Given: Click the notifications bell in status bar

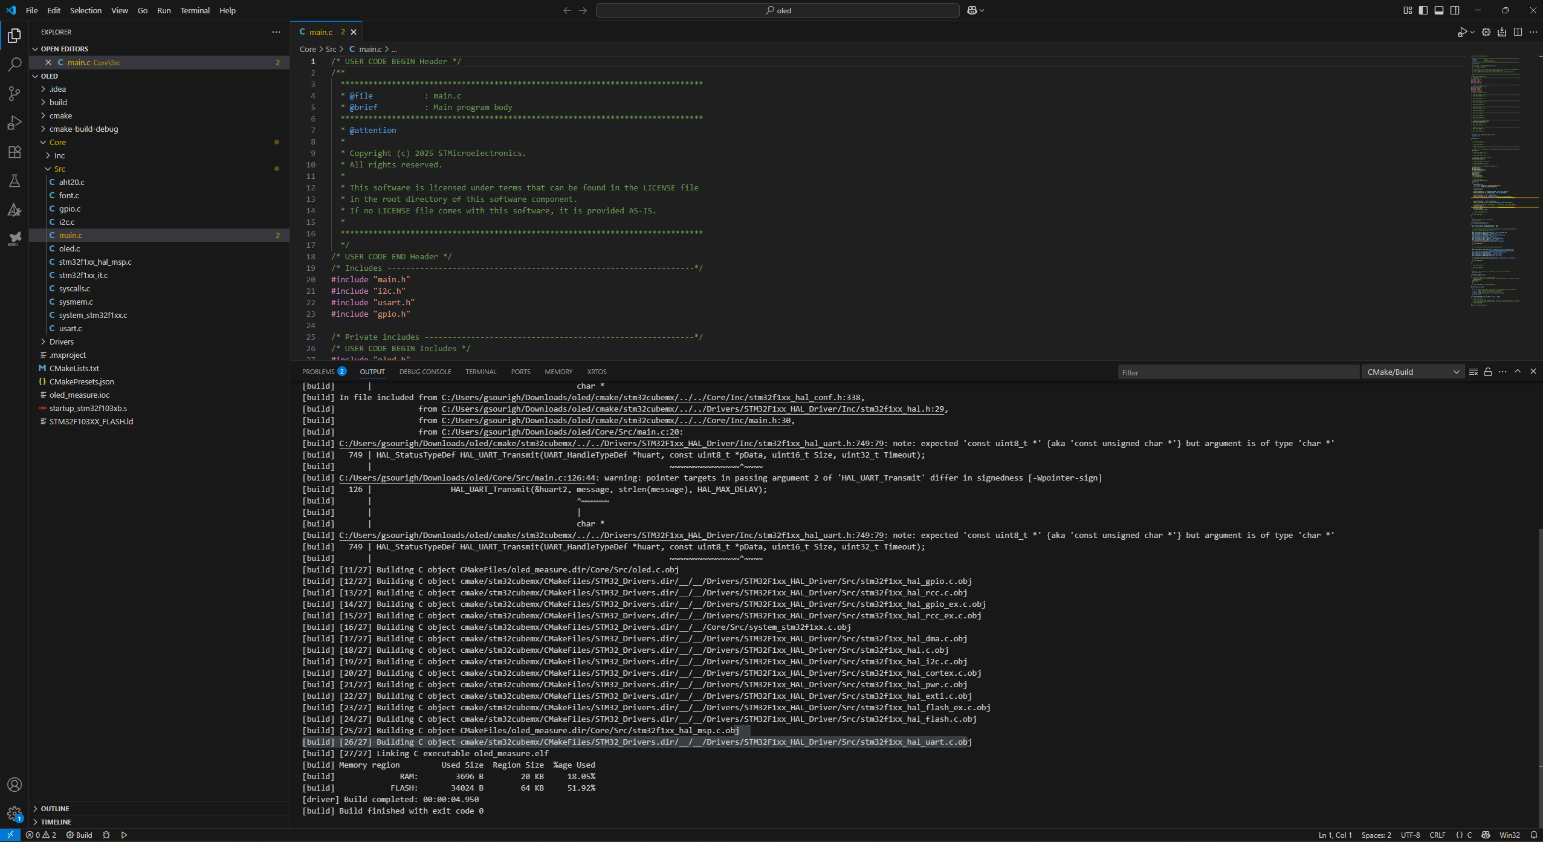Looking at the screenshot, I should [1534, 835].
